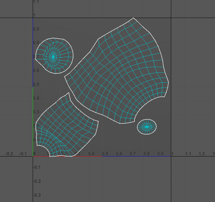Click the "0.8" label under the oval shell
The image size is (215, 202).
point(147,154)
